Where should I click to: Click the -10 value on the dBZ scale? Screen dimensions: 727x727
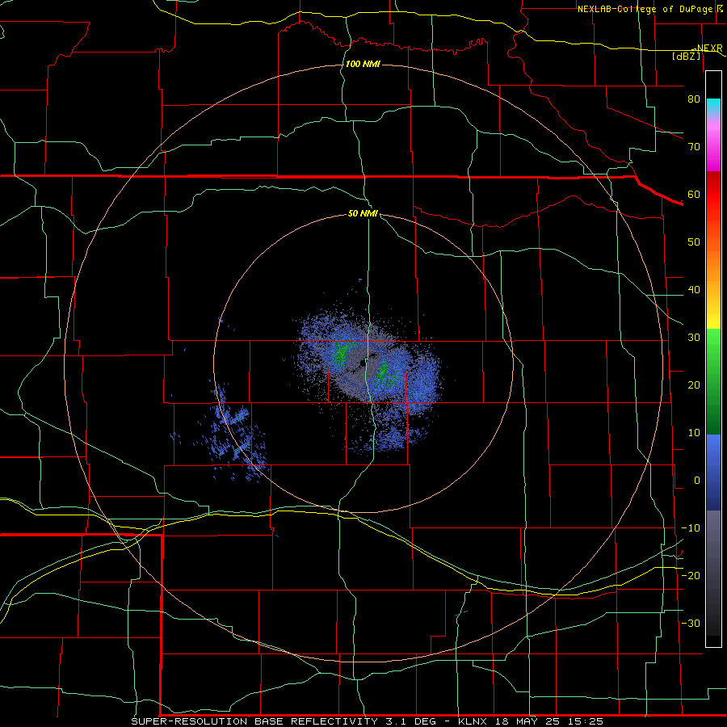pos(691,528)
